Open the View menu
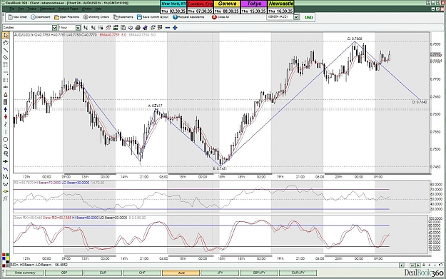446x279 pixels. [x=21, y=9]
